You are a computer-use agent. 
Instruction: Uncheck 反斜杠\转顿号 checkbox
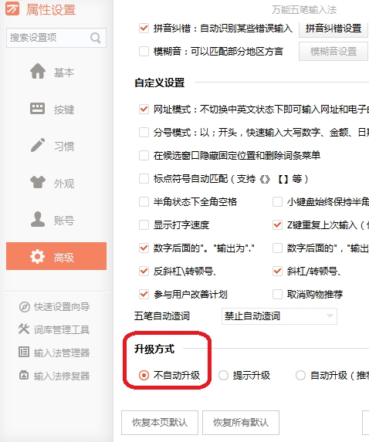(144, 272)
